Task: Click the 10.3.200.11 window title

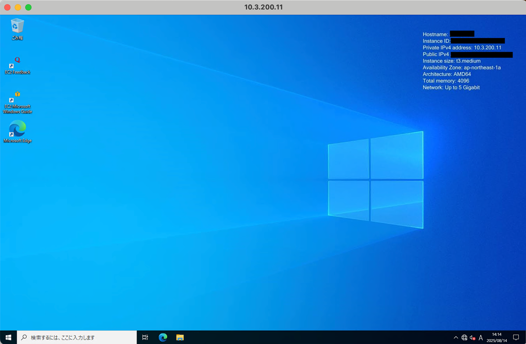Action: [x=264, y=7]
